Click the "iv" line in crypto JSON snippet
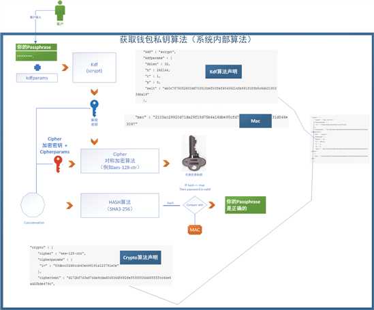This screenshot has width=374, height=310. click(80, 266)
